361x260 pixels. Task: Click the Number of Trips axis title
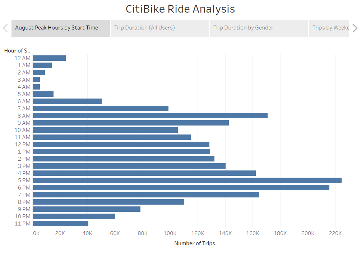(x=195, y=243)
